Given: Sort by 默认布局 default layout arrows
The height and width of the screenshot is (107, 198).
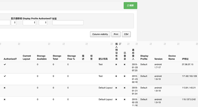Looking at the screenshot, I should point(112,44).
